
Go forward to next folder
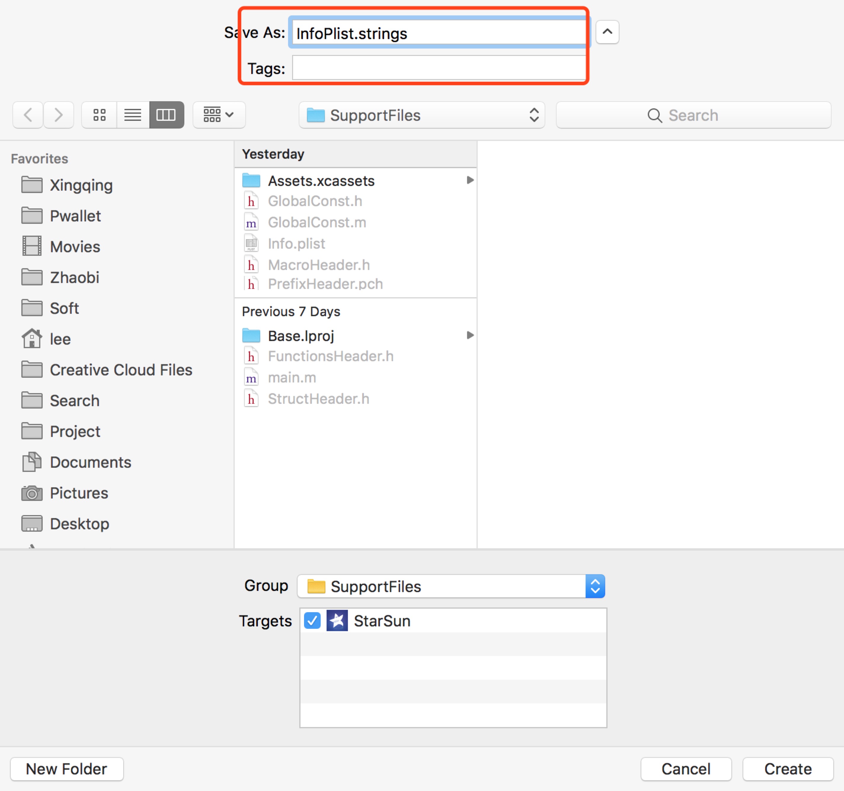coord(59,115)
